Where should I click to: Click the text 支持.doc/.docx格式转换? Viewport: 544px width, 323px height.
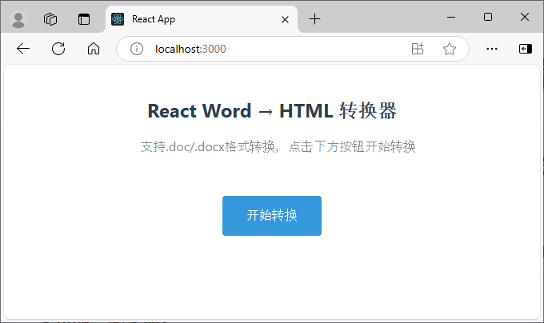(x=208, y=146)
